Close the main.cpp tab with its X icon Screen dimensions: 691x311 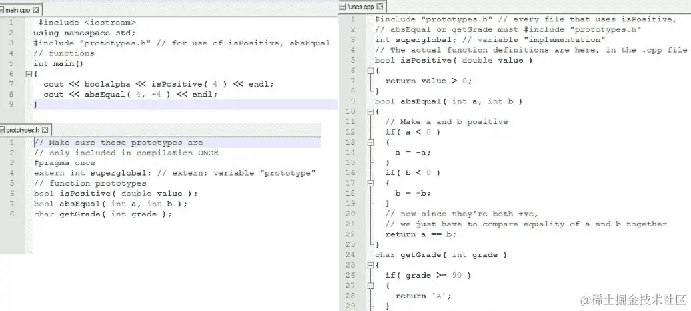(x=36, y=10)
